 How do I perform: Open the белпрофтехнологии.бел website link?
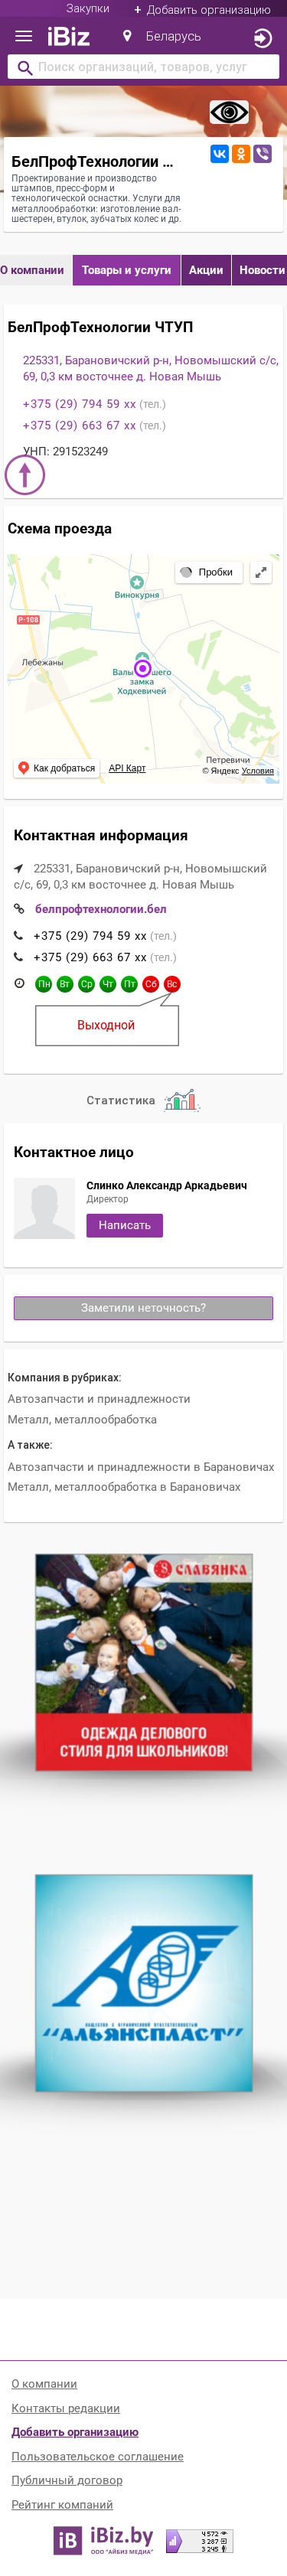point(101,909)
